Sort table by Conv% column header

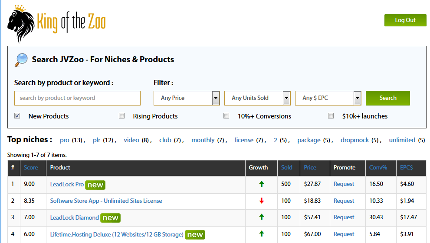(378, 168)
